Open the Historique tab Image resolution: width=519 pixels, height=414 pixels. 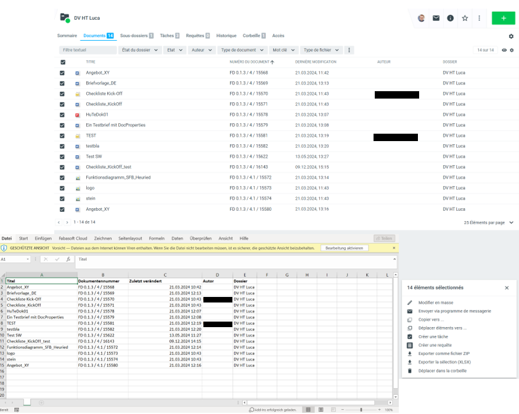point(226,36)
